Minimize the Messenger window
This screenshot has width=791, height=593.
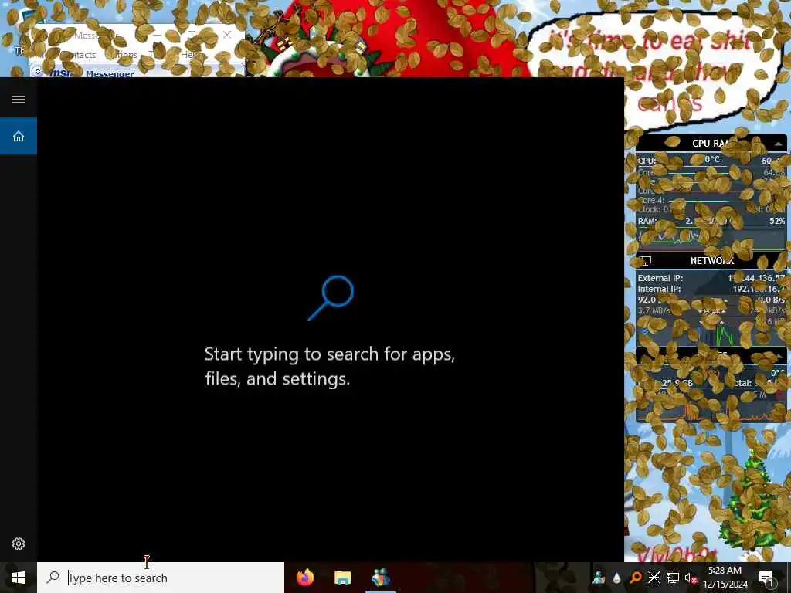158,35
